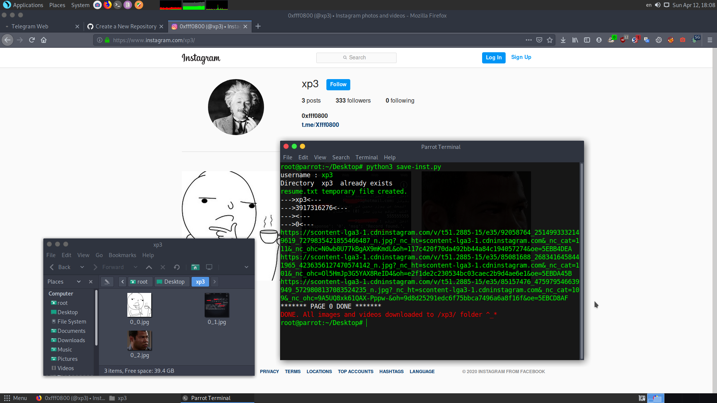The image size is (717, 403).
Task: Open red camera screenshot extension icon
Action: 683,40
